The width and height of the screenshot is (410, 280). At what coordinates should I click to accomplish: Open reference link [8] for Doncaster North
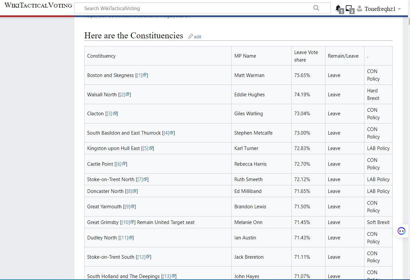[131, 191]
